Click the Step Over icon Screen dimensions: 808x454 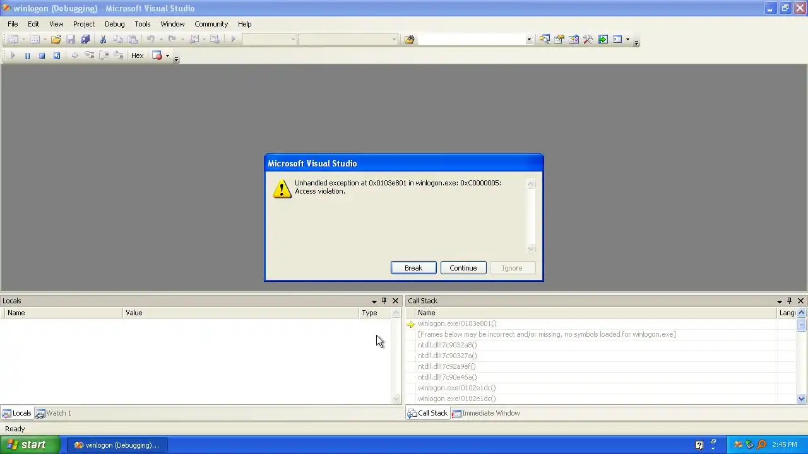click(104, 55)
